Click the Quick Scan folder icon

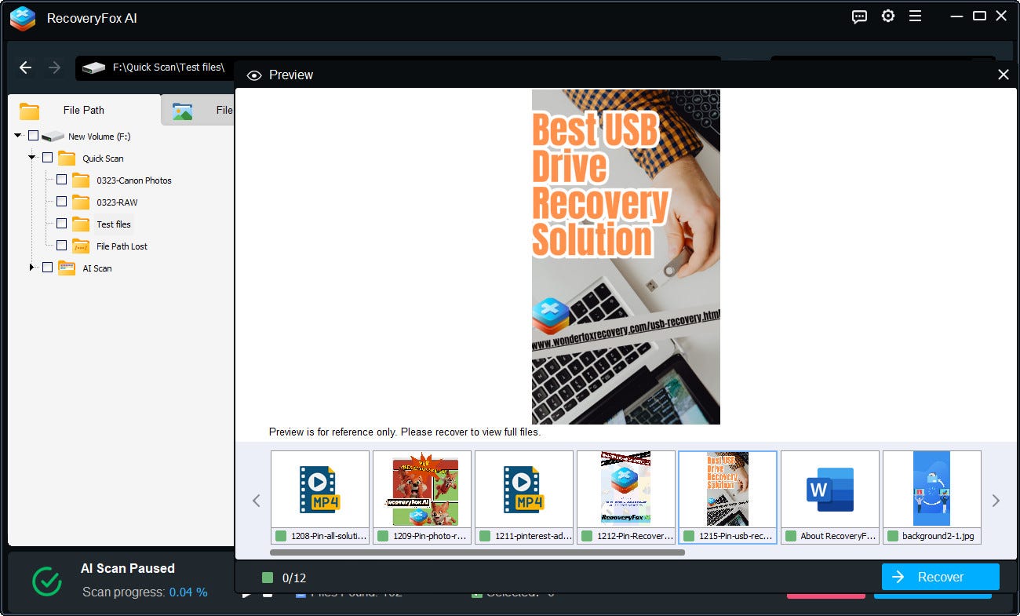click(x=67, y=158)
